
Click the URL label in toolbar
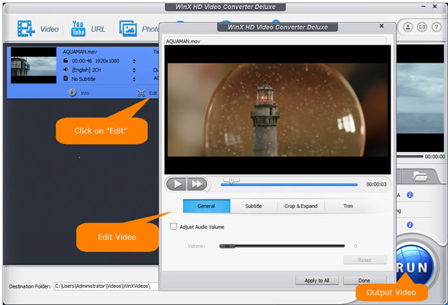98,29
